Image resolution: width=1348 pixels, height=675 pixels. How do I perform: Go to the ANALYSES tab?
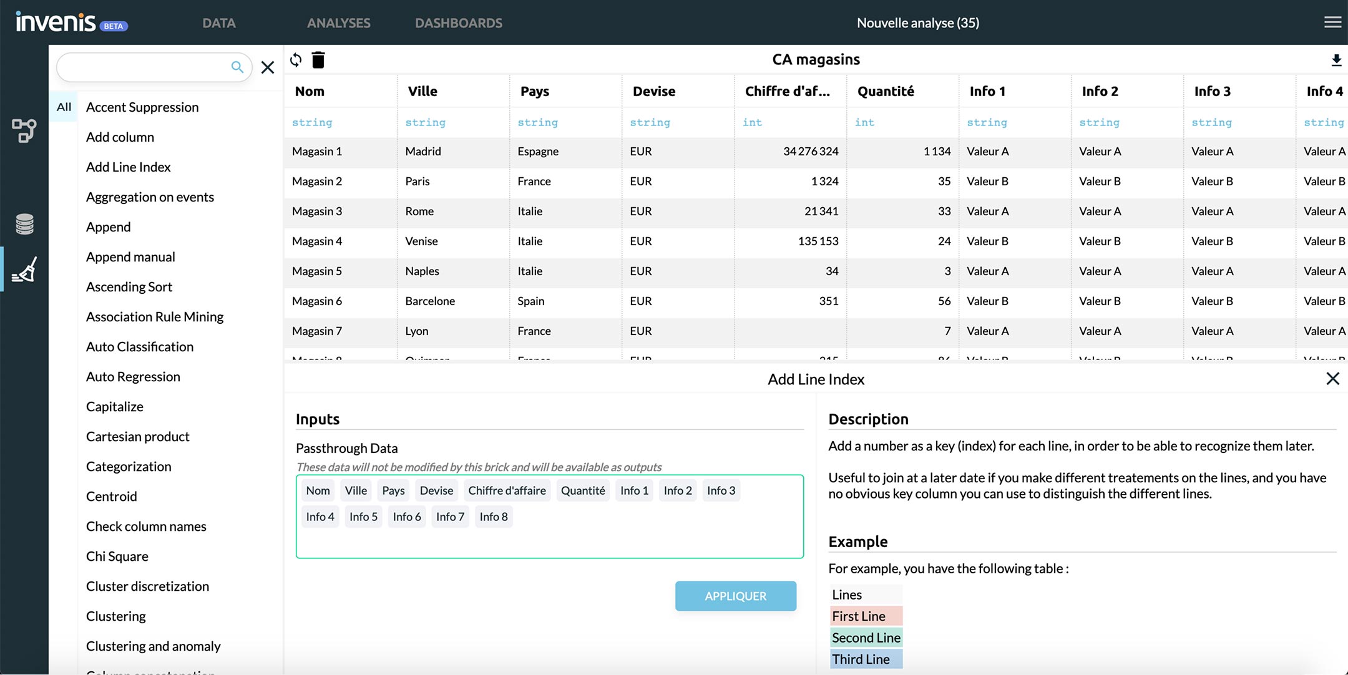pos(338,23)
